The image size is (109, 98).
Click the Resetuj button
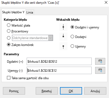point(47,91)
